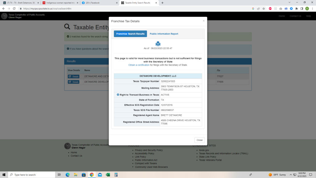The image size is (316, 178).
Task: Open the Calculator app in the taskbar
Action: tap(116, 175)
